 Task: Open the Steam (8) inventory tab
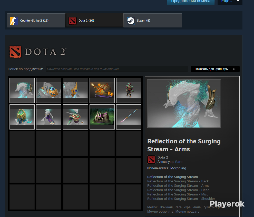click(x=153, y=21)
